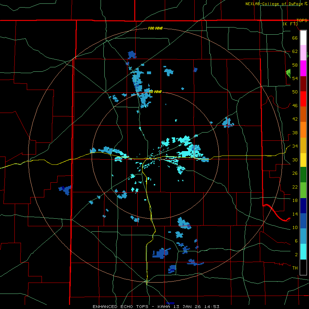Click the dark orange legend color band
This screenshot has height=309, width=309.
click(x=303, y=114)
